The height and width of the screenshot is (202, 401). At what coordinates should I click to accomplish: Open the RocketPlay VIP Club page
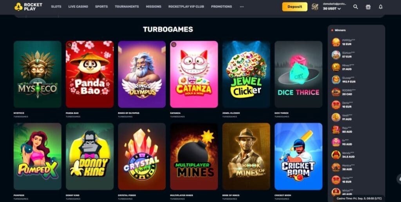(186, 7)
